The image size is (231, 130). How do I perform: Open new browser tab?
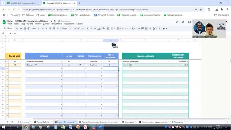(79, 3)
